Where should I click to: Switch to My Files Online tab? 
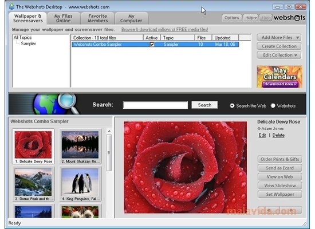pyautogui.click(x=63, y=18)
